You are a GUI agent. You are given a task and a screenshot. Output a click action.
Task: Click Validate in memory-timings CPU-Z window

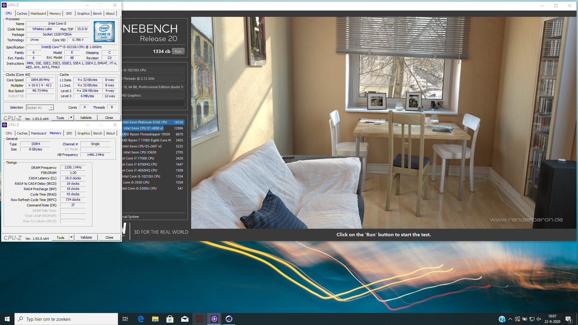(x=86, y=237)
